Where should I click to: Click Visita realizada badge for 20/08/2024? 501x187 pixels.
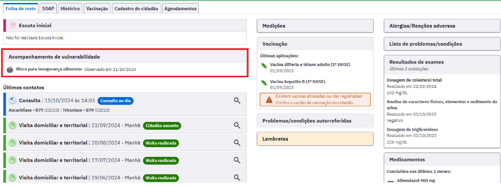[x=161, y=143]
